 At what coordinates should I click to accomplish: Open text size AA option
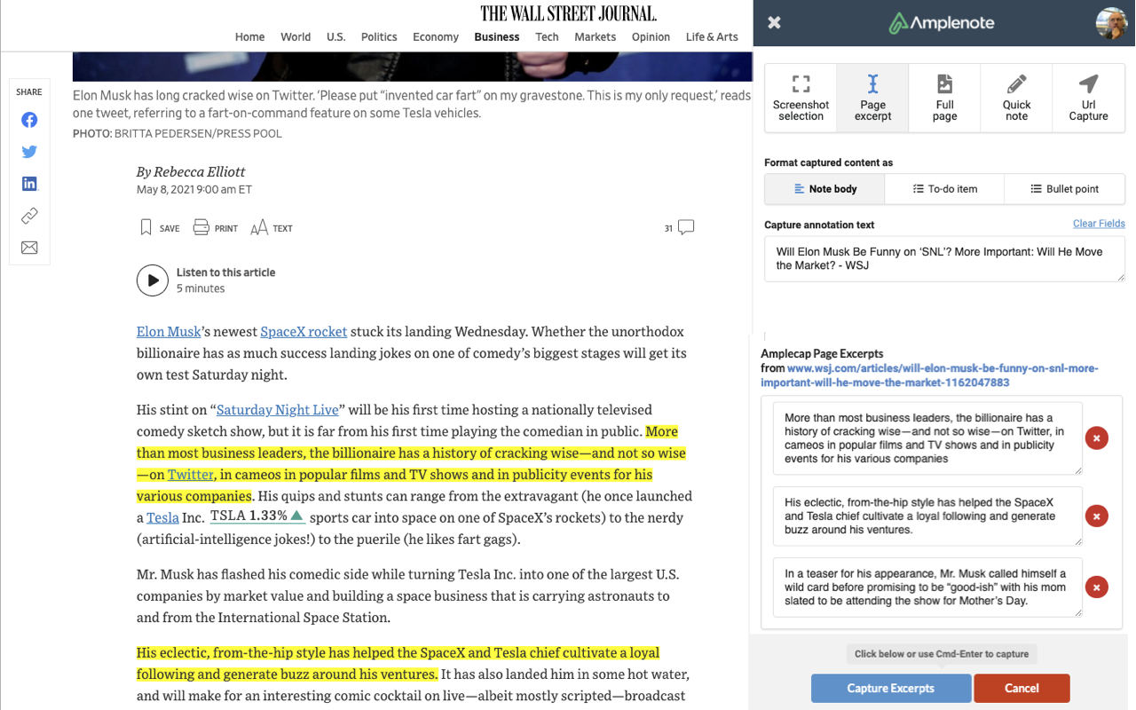(272, 228)
